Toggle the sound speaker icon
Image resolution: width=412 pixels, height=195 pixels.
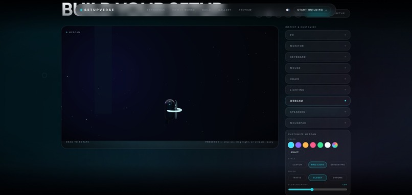[288, 10]
